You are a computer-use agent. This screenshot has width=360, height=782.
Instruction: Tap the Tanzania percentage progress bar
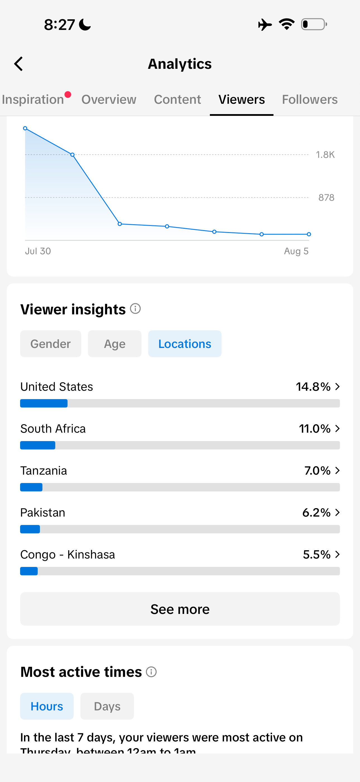pos(180,487)
